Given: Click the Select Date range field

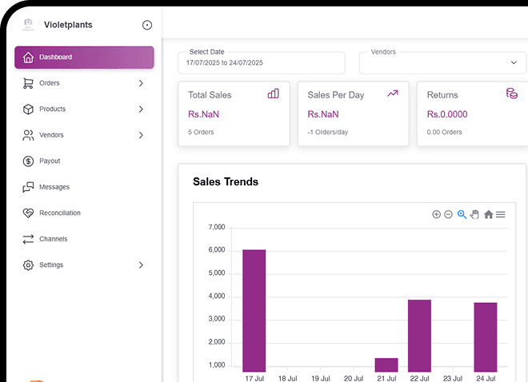Looking at the screenshot, I should point(261,62).
